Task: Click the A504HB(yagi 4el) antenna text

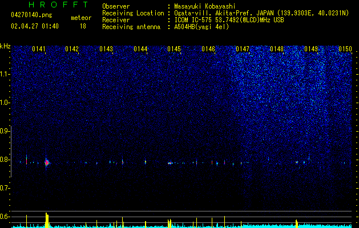Action: point(201,27)
